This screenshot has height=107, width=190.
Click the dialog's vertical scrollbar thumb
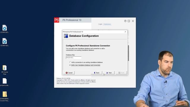point(128,53)
